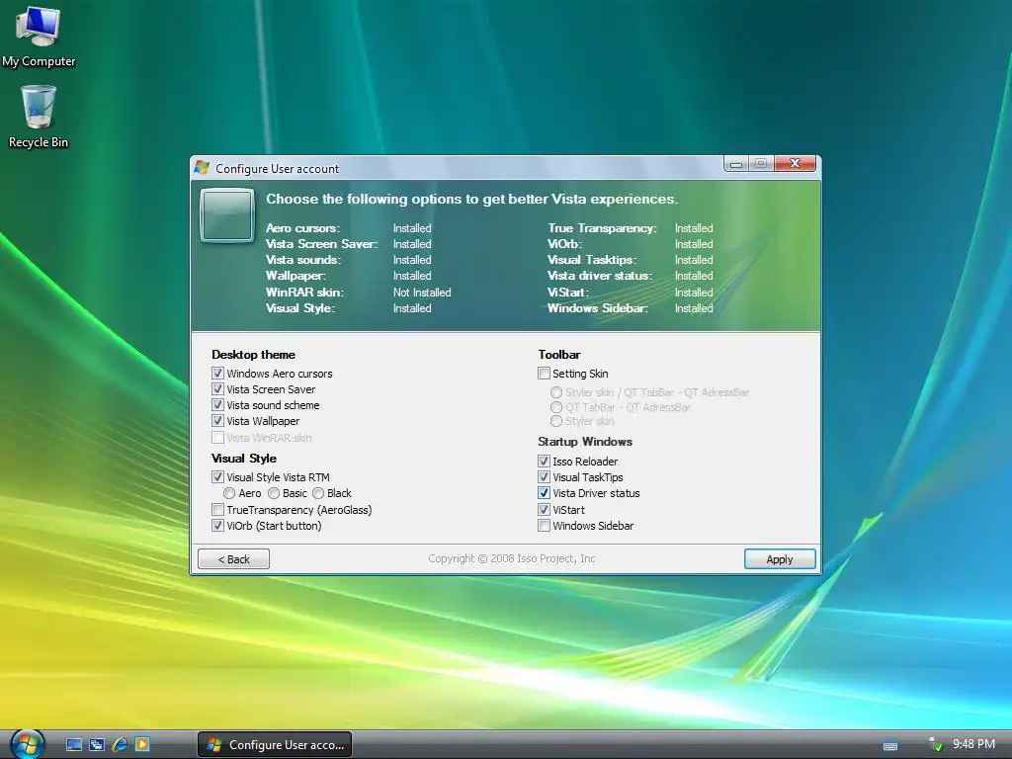Launch Internet Explorer from quick launch
This screenshot has width=1012, height=759.
[x=120, y=745]
